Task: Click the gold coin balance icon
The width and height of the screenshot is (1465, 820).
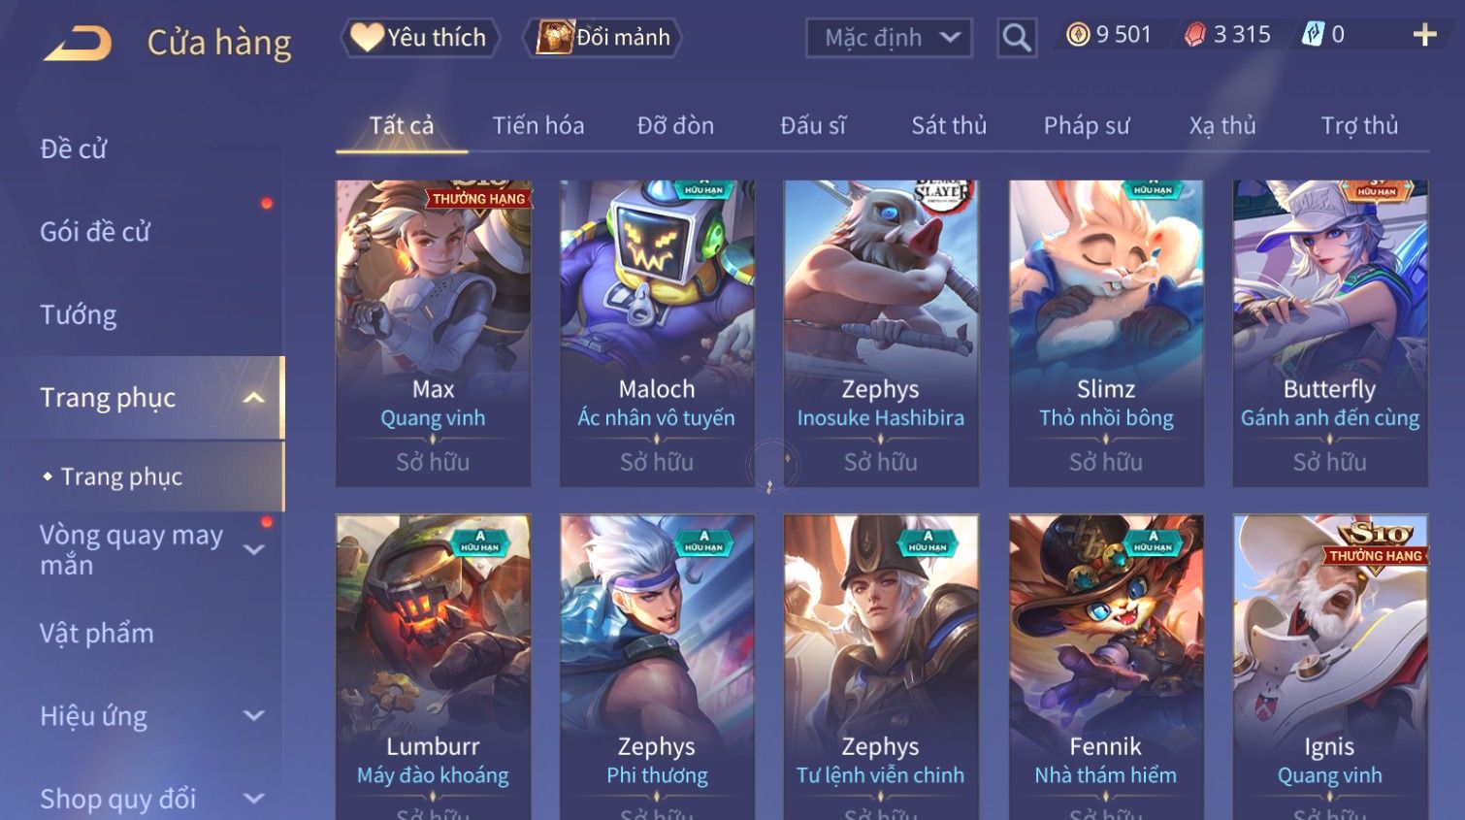Action: coord(1078,35)
